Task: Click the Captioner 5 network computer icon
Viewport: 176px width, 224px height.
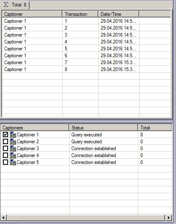Action: 13,162
